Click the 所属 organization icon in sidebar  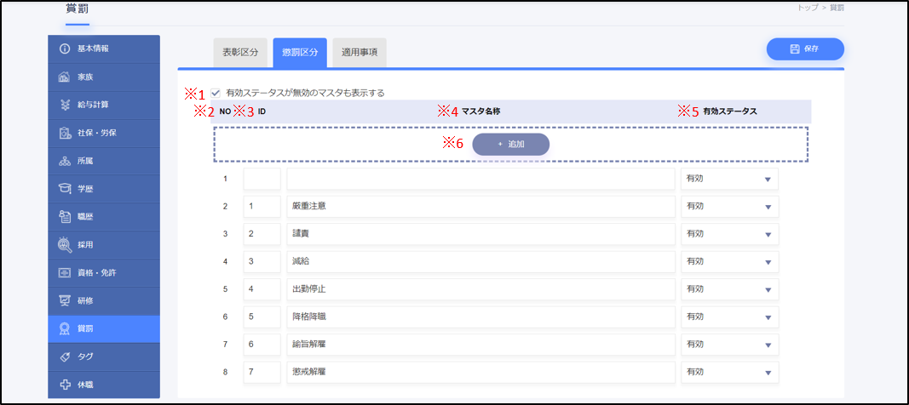[65, 162]
